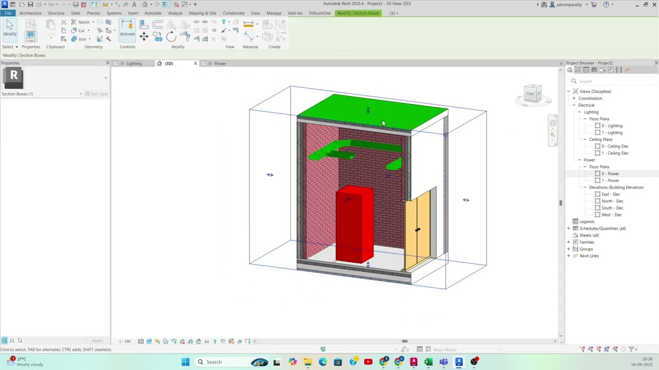The height and width of the screenshot is (370, 659).
Task: Select the Move tool in Modify panel
Action: tap(144, 36)
